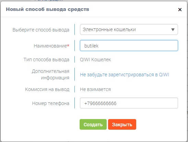
Task: Close the dialog with the X icon
Action: (180, 10)
